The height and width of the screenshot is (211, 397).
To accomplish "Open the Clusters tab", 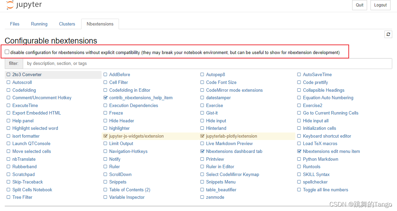I will point(67,24).
